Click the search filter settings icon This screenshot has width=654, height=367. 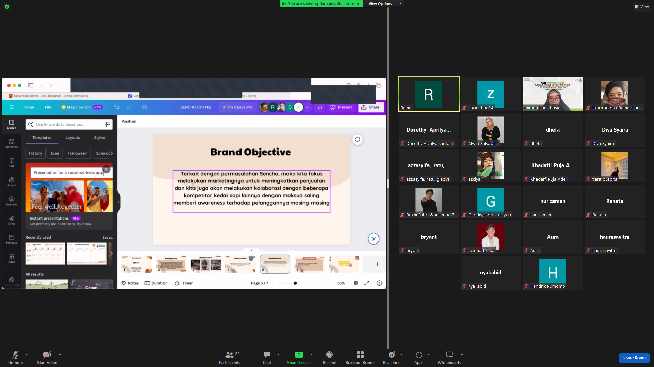[x=107, y=125]
